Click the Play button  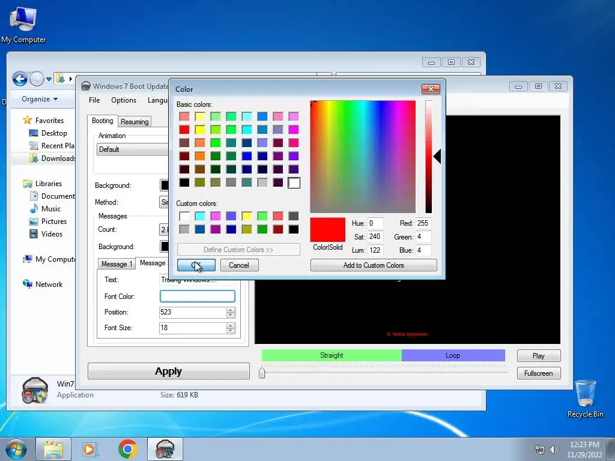[539, 355]
